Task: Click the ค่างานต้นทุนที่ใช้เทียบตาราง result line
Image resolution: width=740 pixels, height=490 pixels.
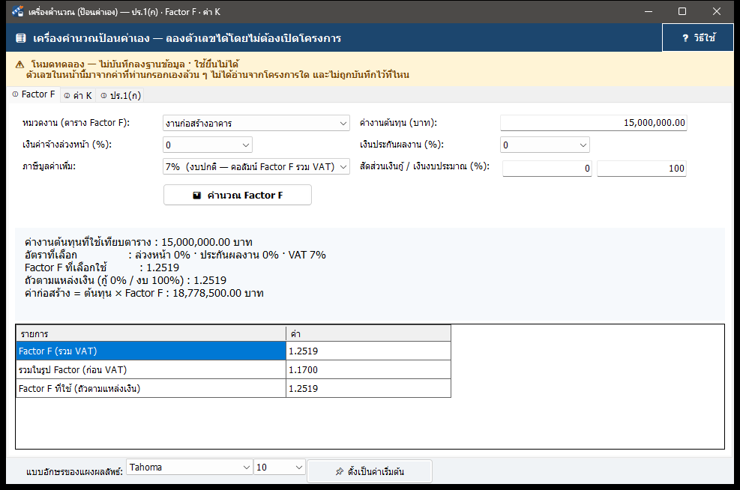Action: [138, 243]
